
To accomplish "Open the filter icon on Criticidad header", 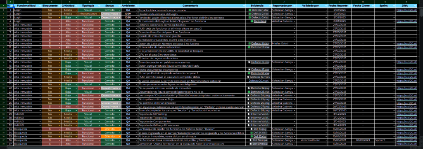I will pos(76,6).
